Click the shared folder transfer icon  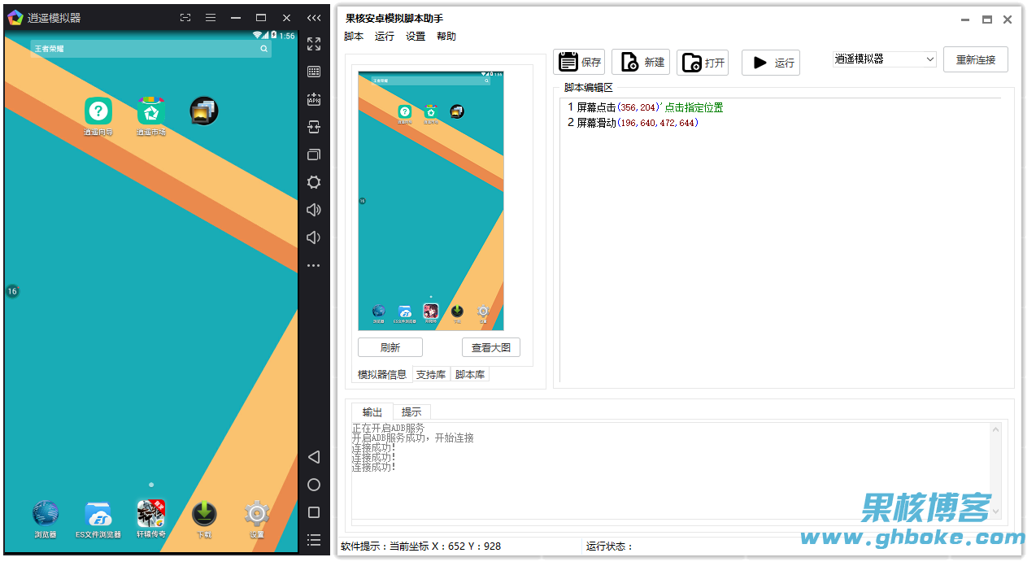pos(314,127)
